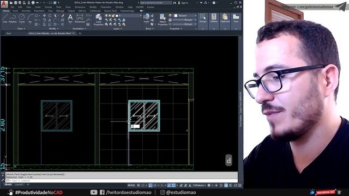Click the command line input field
349x196 pixels.
pyautogui.click(x=121, y=181)
